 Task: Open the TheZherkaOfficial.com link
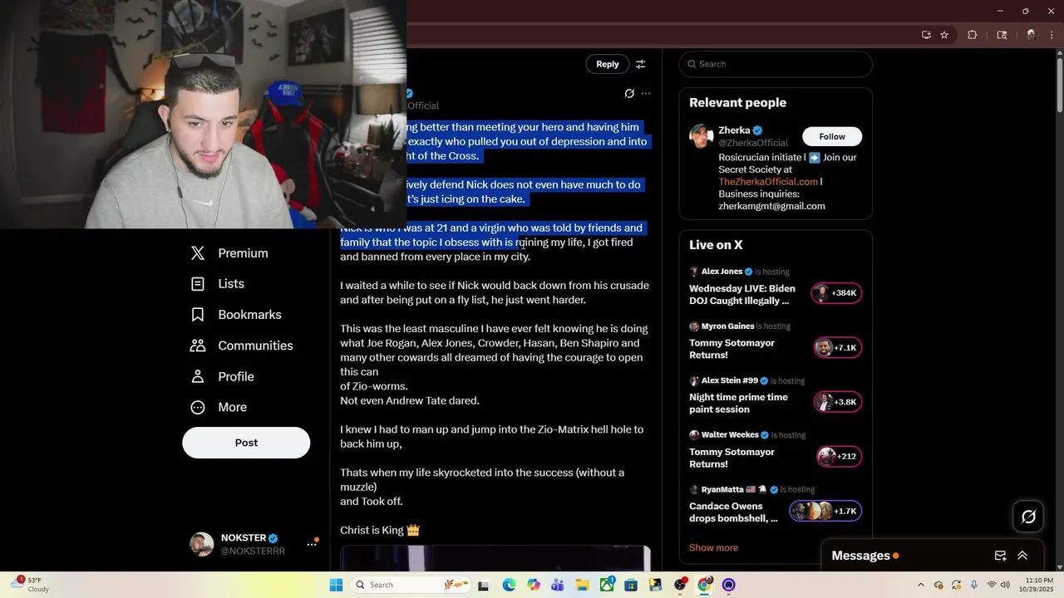tap(769, 181)
